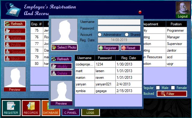
Task: Select the Administrator account radio button
Action: (100, 35)
